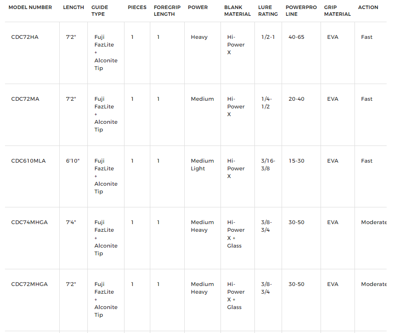
Task: Click the 40-65 PowerPro line value
Action: pos(297,37)
